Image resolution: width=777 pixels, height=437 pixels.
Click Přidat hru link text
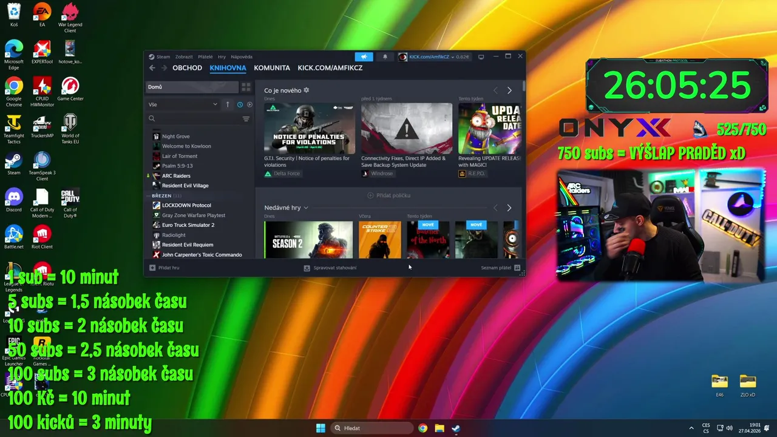(x=169, y=268)
